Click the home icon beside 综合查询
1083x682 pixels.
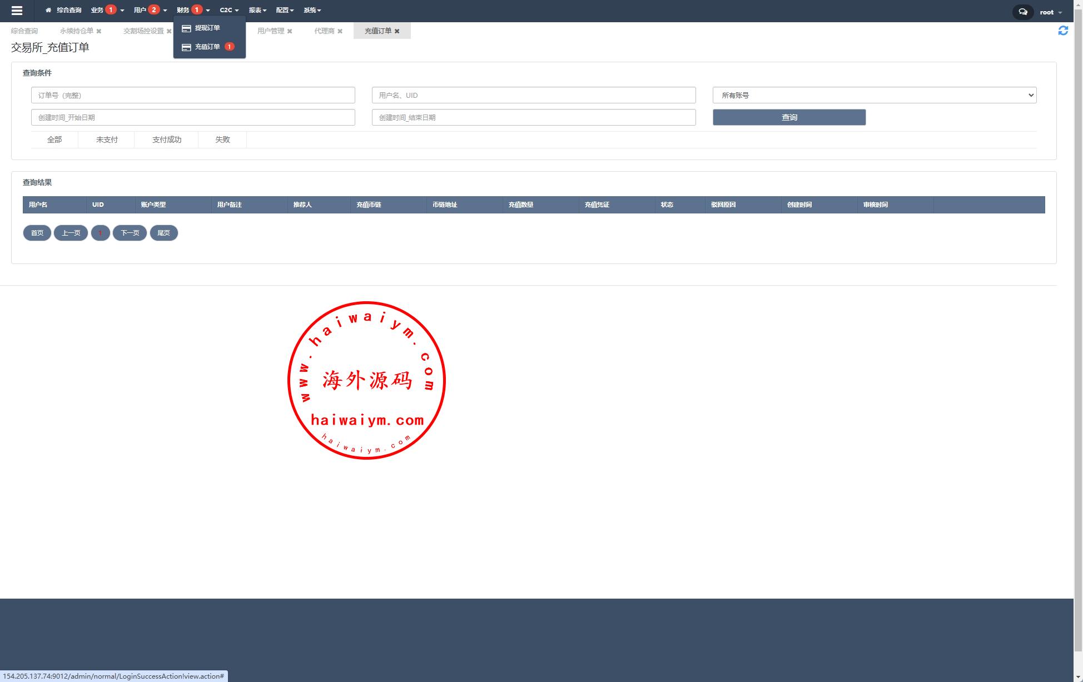(48, 10)
